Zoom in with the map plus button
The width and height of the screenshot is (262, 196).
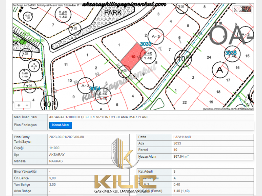click(19, 105)
